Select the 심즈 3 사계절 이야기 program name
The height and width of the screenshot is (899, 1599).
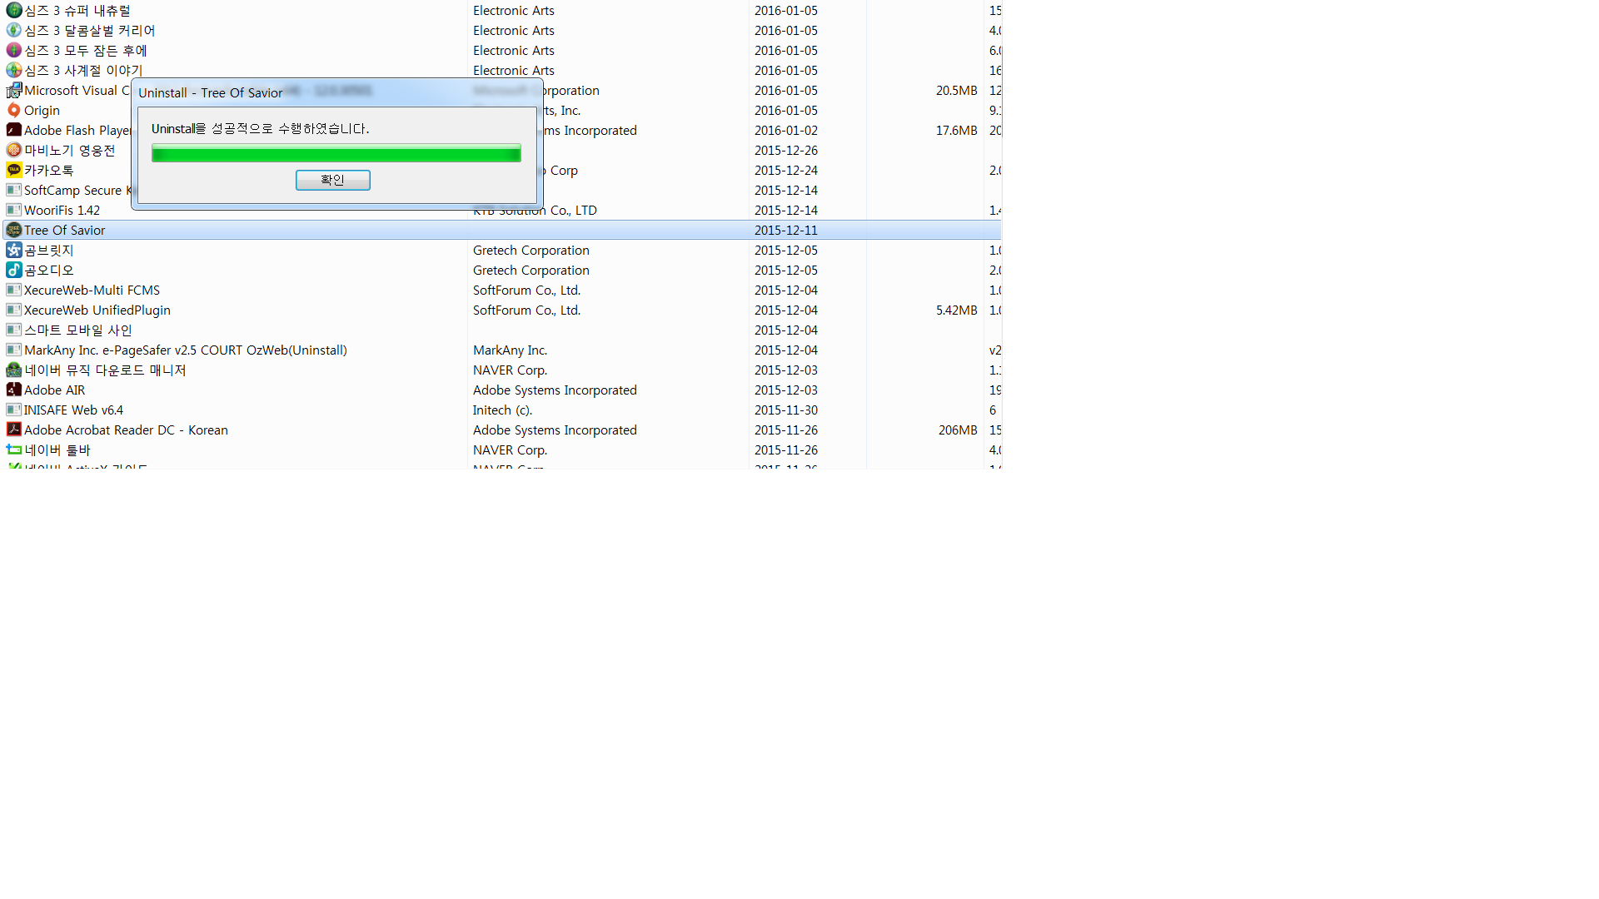click(x=83, y=71)
